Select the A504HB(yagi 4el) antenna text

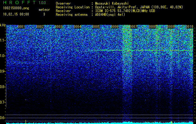point(110,15)
